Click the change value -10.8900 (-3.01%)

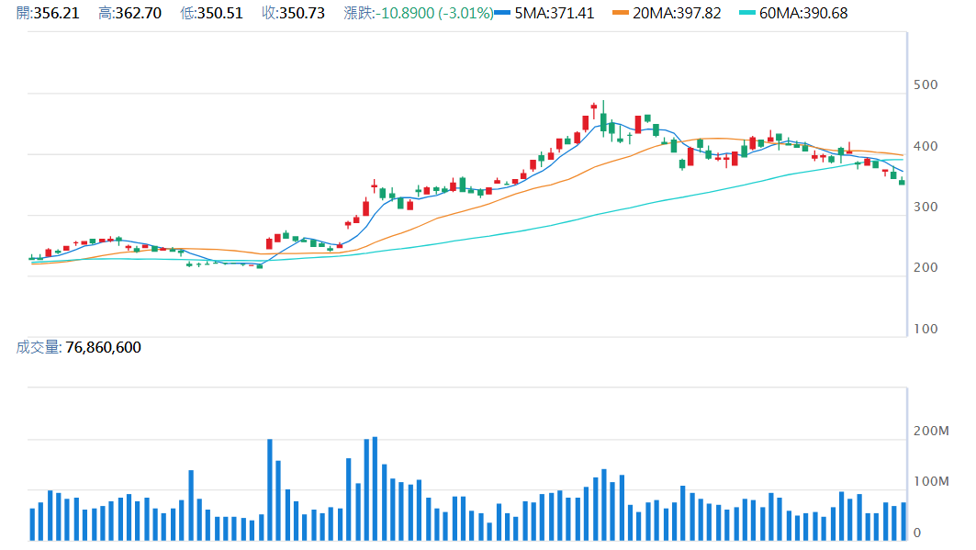point(434,13)
